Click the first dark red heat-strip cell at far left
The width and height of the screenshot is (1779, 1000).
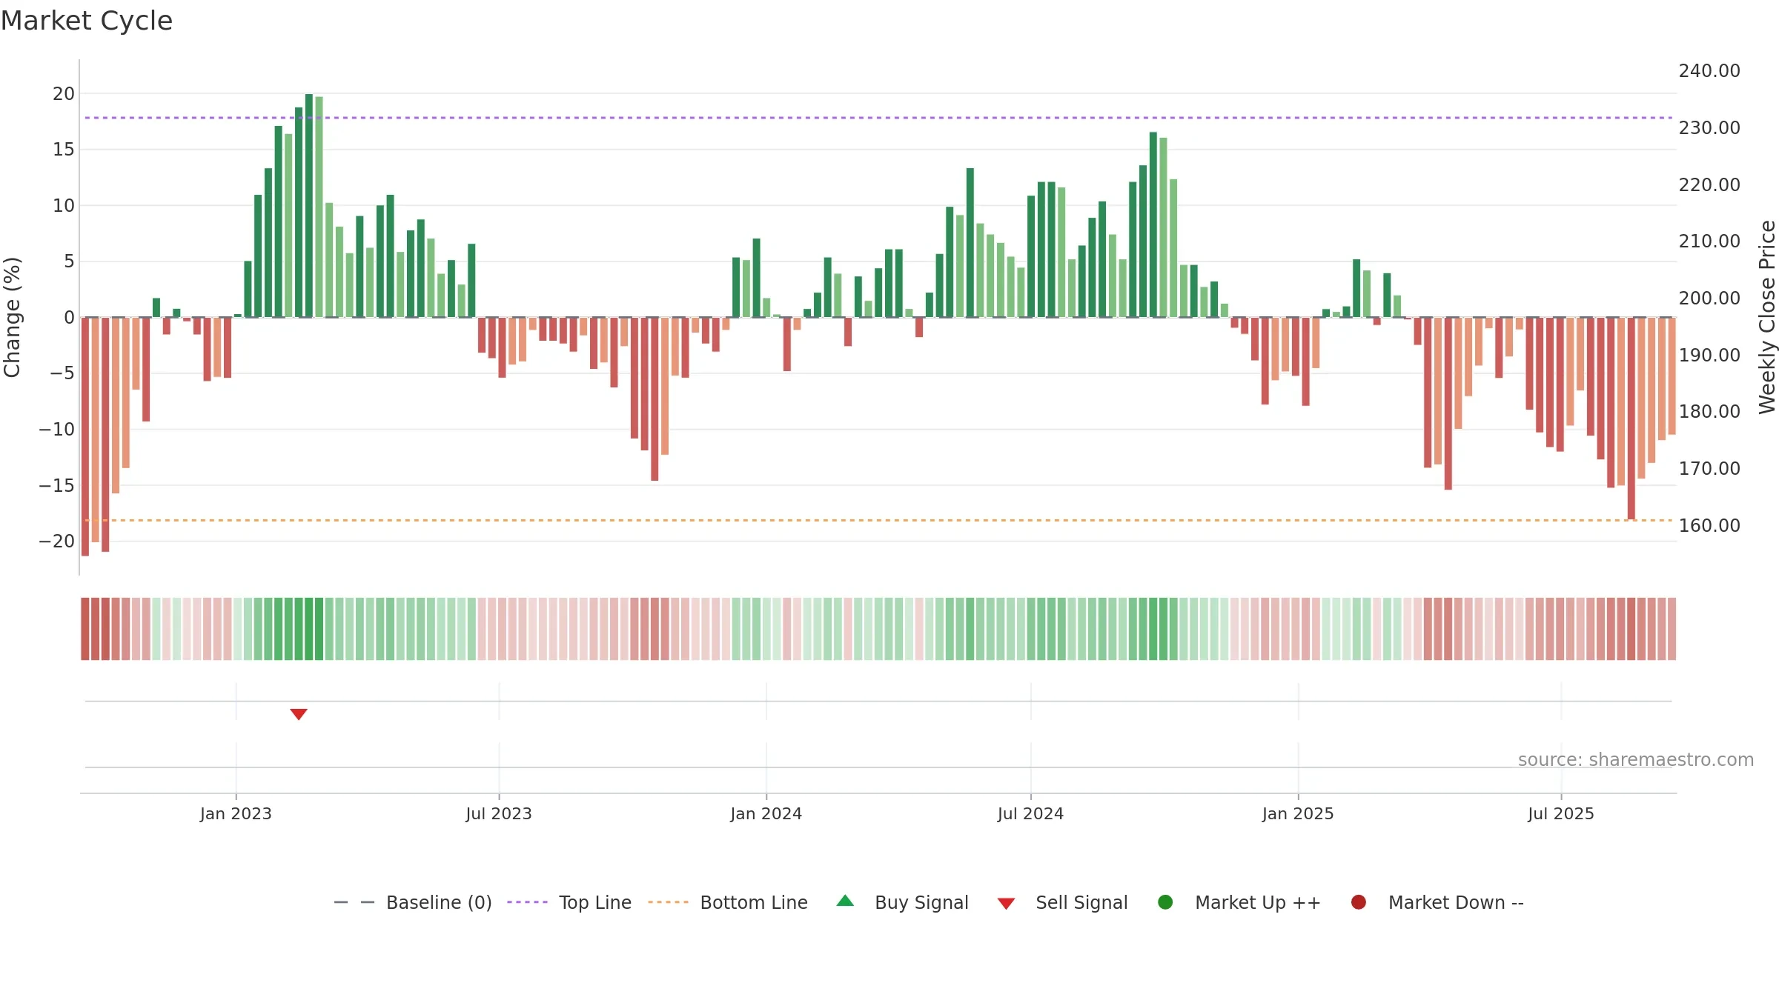pos(85,629)
